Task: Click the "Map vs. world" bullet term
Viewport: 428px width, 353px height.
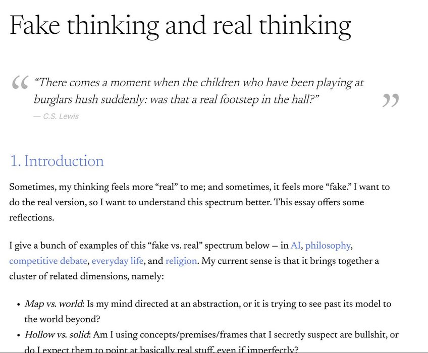Action: (53, 304)
